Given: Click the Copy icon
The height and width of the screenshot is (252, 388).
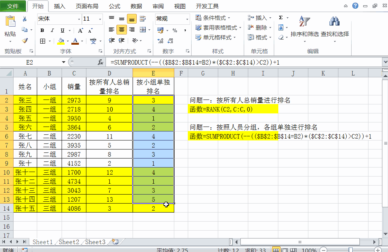Looking at the screenshot, I should point(24,30).
